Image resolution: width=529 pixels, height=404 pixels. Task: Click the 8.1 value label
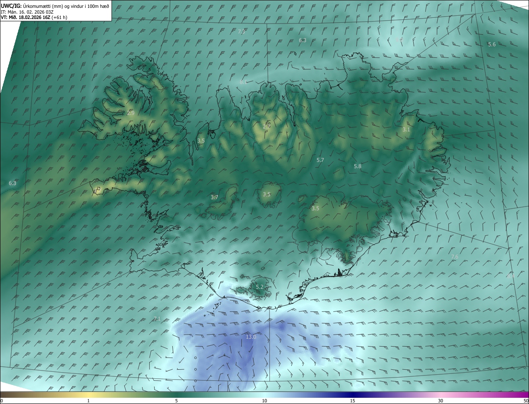(243, 82)
